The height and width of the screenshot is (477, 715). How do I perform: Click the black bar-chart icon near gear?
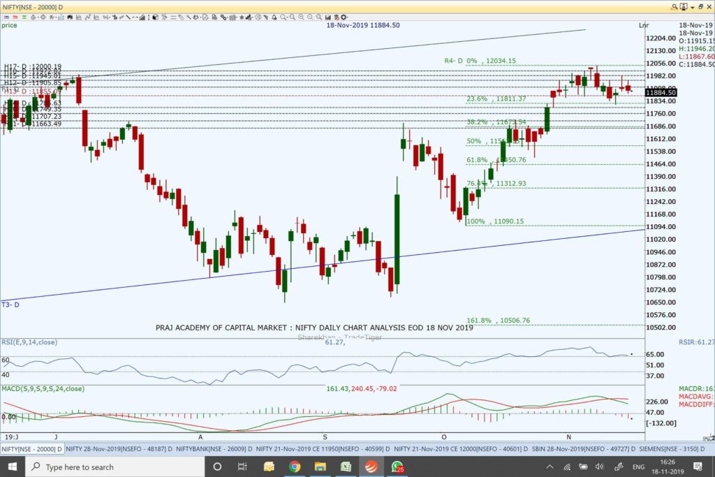[328, 17]
